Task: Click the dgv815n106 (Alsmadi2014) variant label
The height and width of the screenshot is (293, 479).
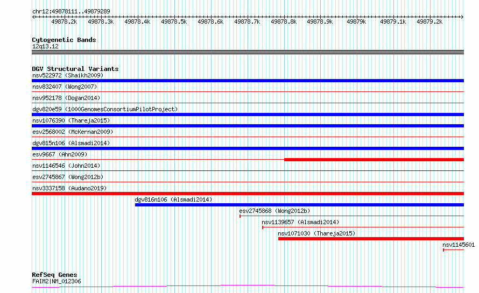Action: [x=71, y=143]
